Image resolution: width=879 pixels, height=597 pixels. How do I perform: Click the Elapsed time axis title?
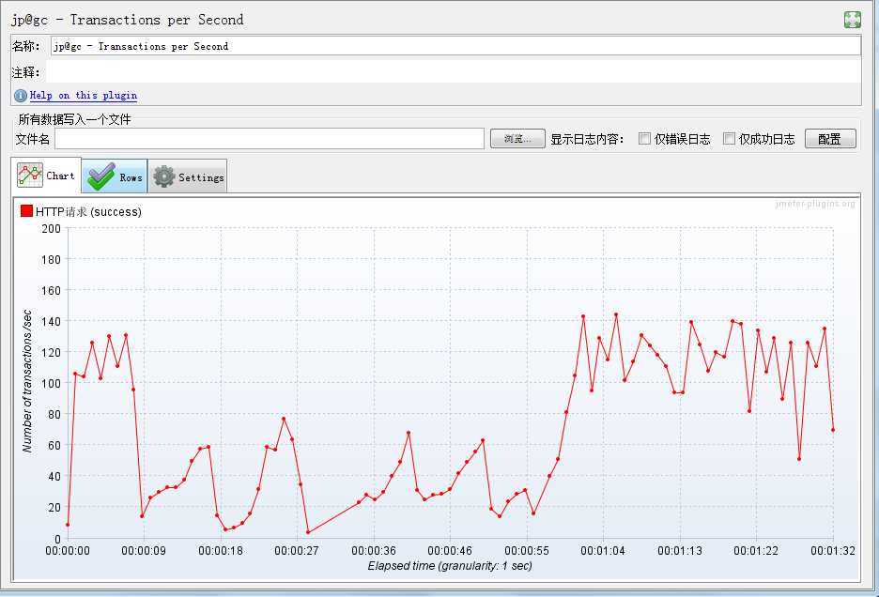coord(450,566)
